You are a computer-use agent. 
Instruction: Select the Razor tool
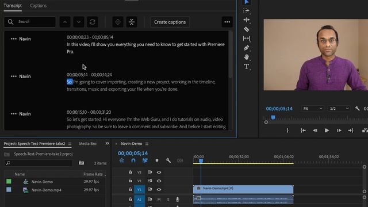(246, 29)
